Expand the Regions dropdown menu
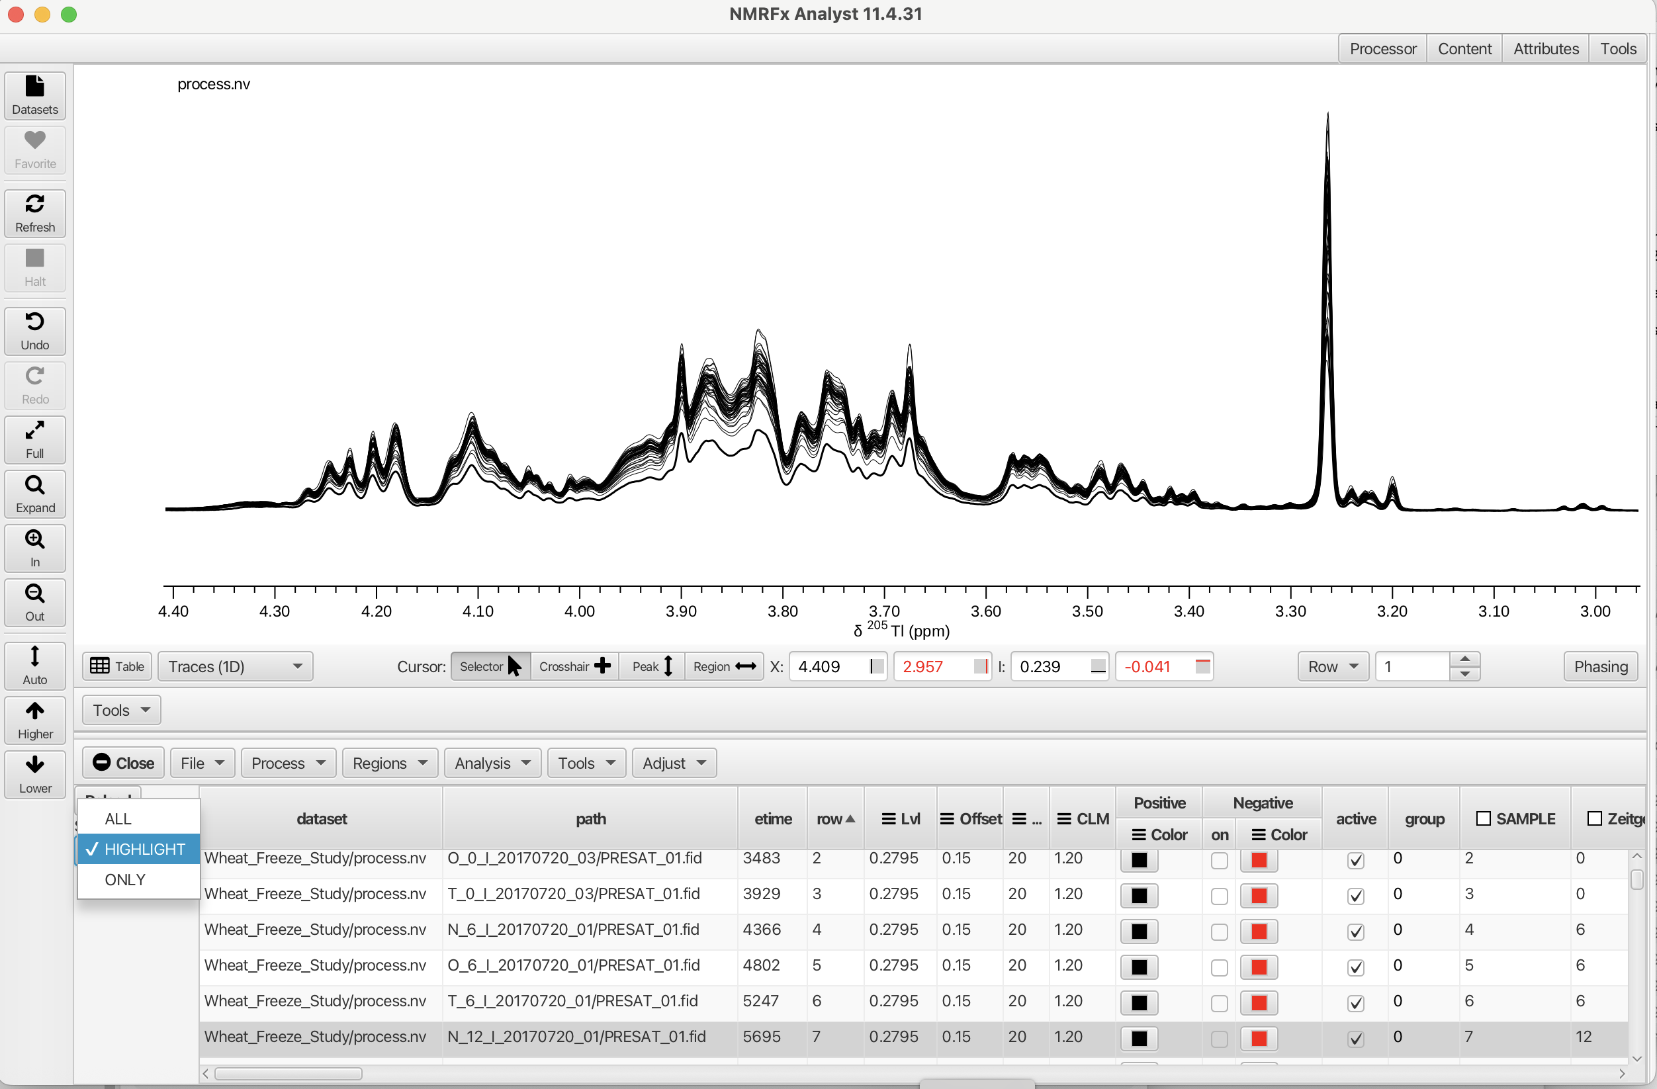Image resolution: width=1657 pixels, height=1089 pixels. [x=389, y=763]
